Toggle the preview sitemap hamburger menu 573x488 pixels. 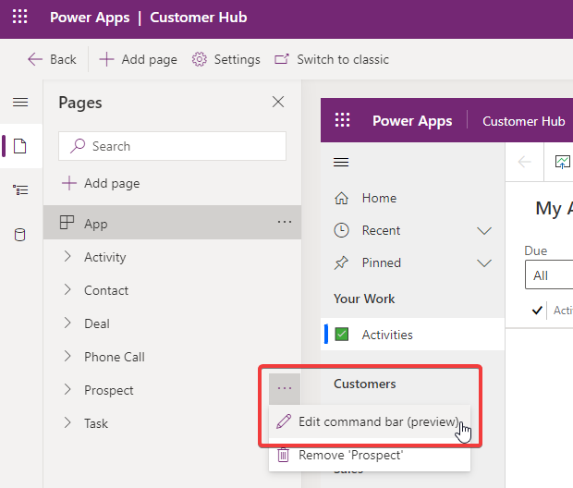coord(341,162)
